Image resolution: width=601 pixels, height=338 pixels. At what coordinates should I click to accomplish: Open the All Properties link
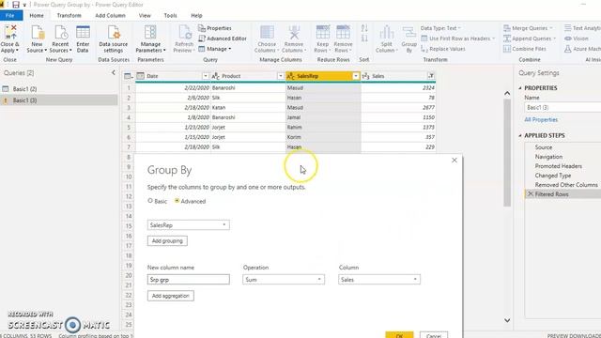coord(541,119)
